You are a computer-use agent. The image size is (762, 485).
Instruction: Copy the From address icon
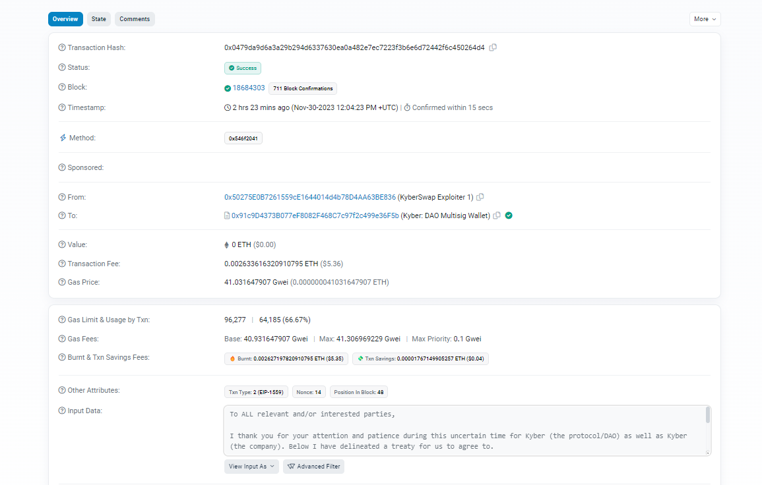click(x=480, y=197)
